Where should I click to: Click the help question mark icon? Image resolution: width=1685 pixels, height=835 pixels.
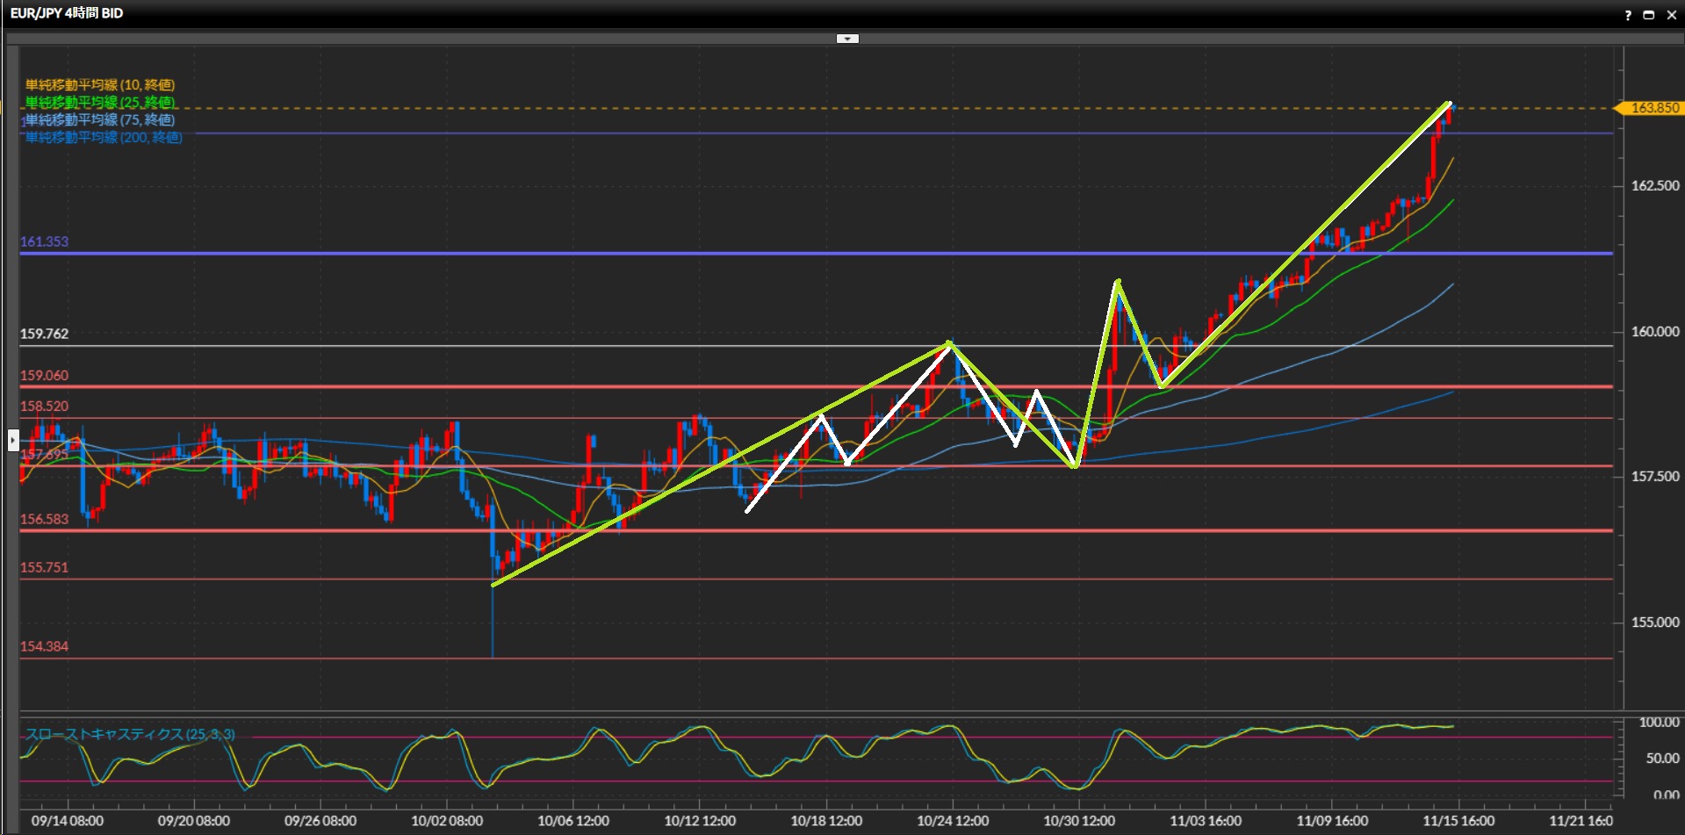(x=1628, y=15)
